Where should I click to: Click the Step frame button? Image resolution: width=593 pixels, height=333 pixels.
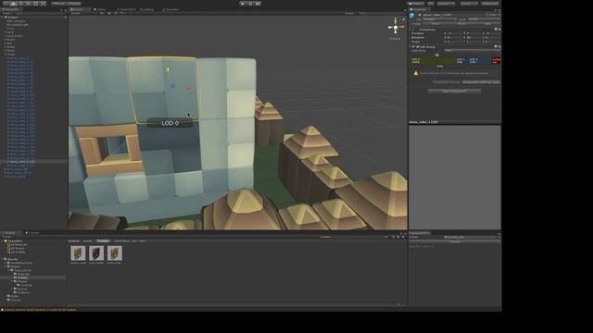pyautogui.click(x=258, y=4)
